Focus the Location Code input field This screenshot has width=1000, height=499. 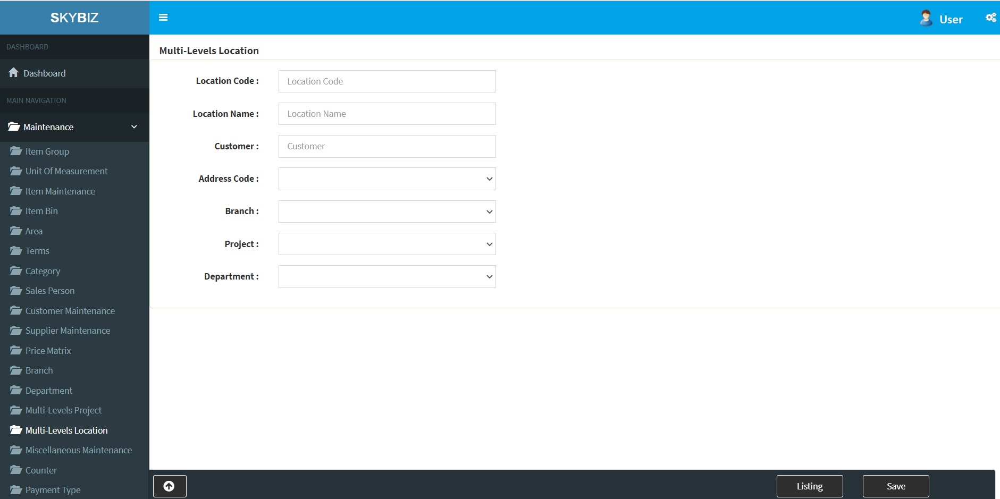coord(386,81)
